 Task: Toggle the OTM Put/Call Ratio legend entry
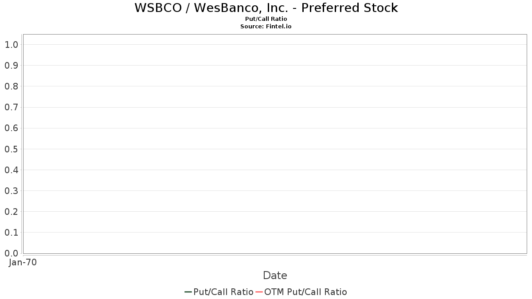coord(305,292)
